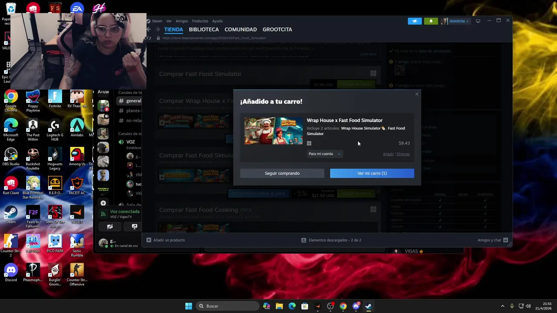Launch Sonic Rumble desktop icon
557x313 pixels.
pos(77,246)
